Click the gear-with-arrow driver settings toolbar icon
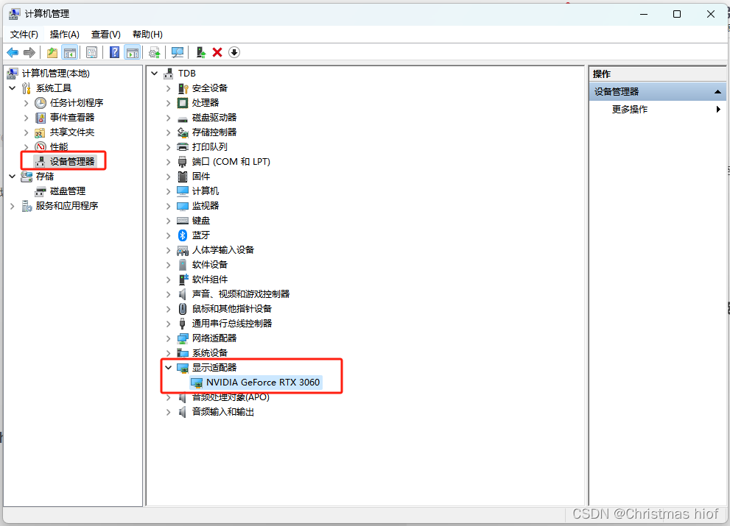Screen dimensions: 730x526 (155, 52)
